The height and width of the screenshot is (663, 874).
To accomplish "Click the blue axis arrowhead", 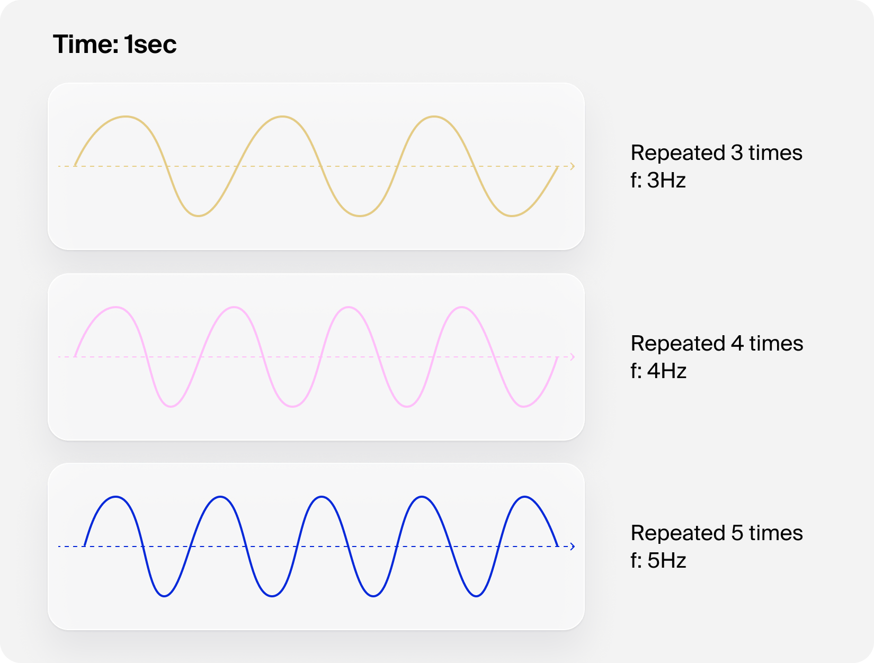I will tap(572, 546).
